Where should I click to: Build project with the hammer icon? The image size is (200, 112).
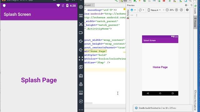(116, 1)
